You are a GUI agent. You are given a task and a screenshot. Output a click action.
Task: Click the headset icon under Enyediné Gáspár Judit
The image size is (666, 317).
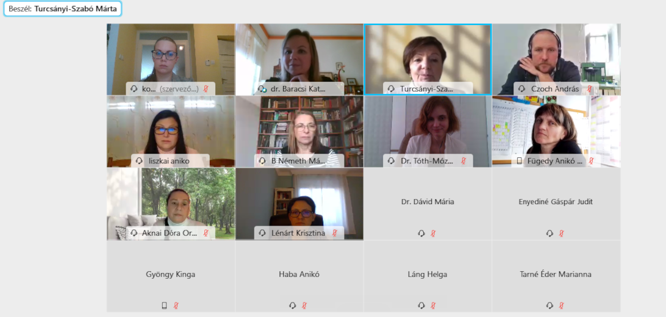550,233
